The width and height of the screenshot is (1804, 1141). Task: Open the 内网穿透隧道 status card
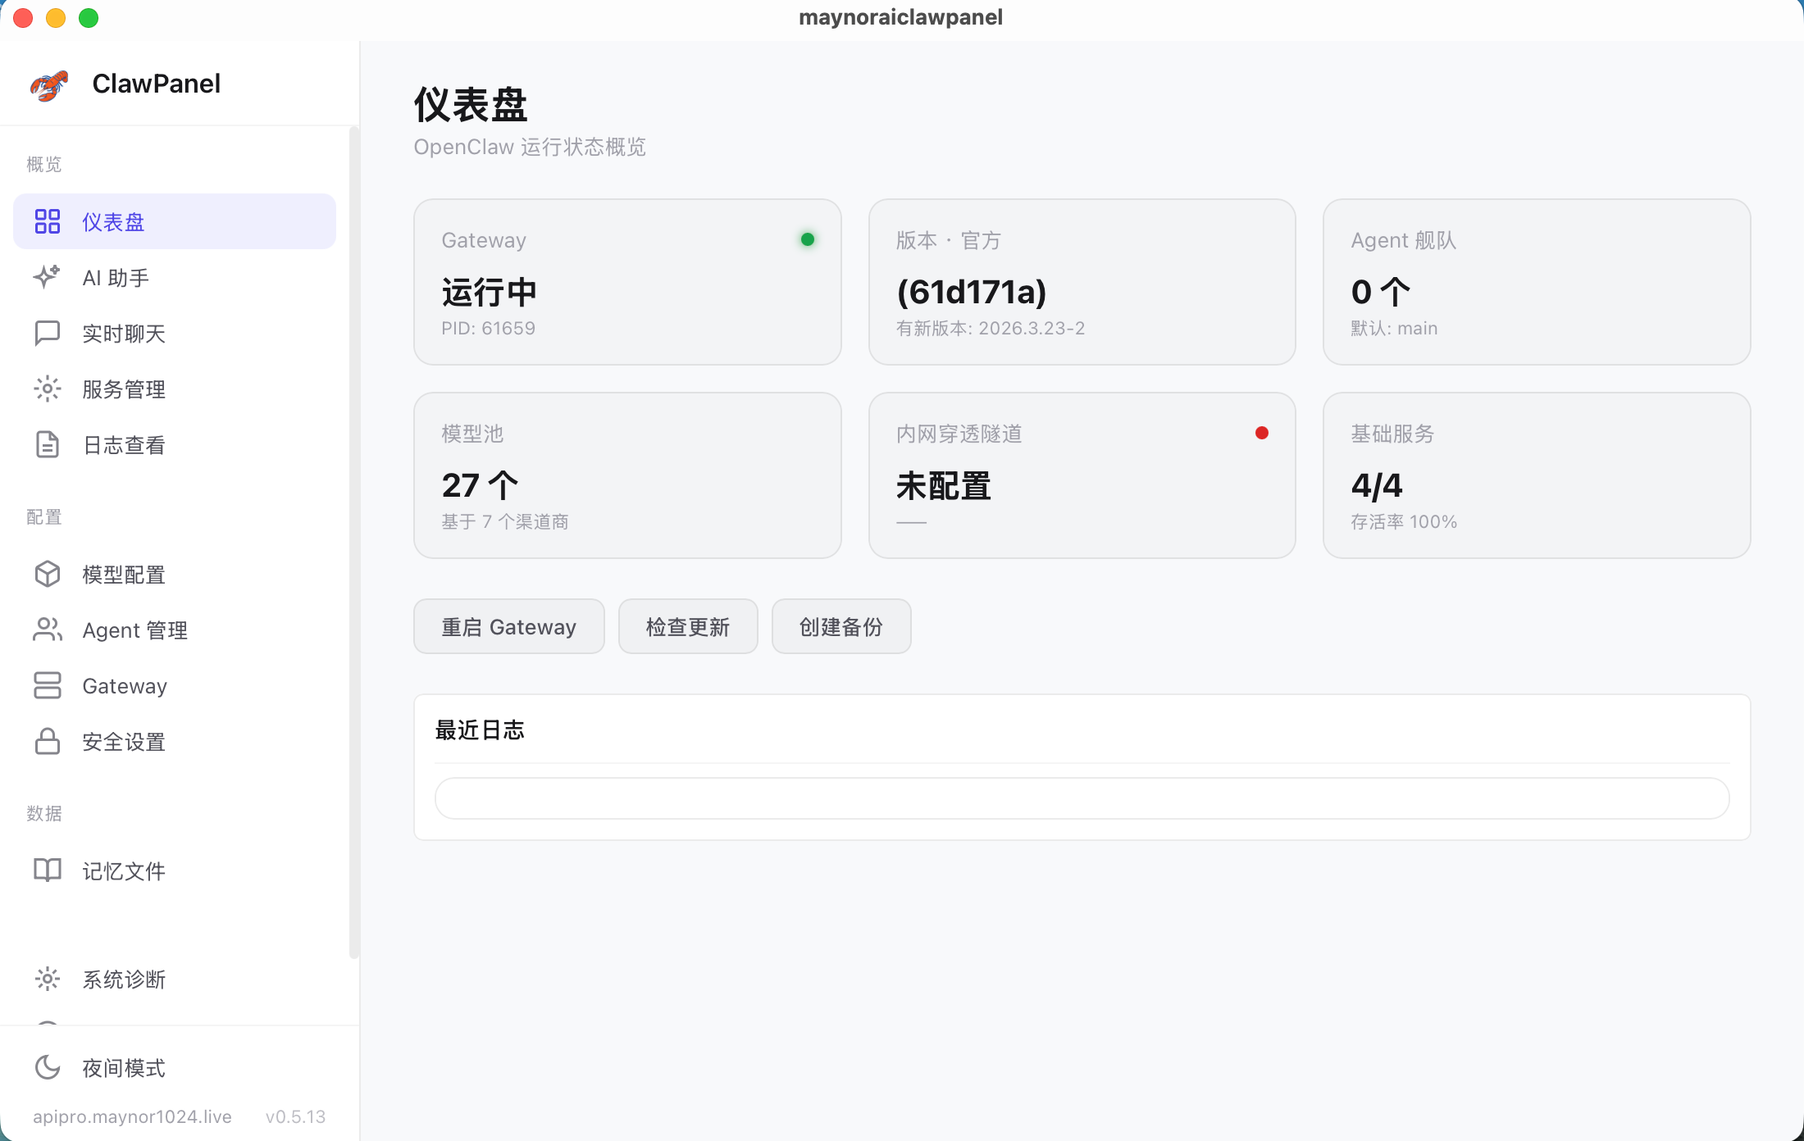click(x=1082, y=475)
